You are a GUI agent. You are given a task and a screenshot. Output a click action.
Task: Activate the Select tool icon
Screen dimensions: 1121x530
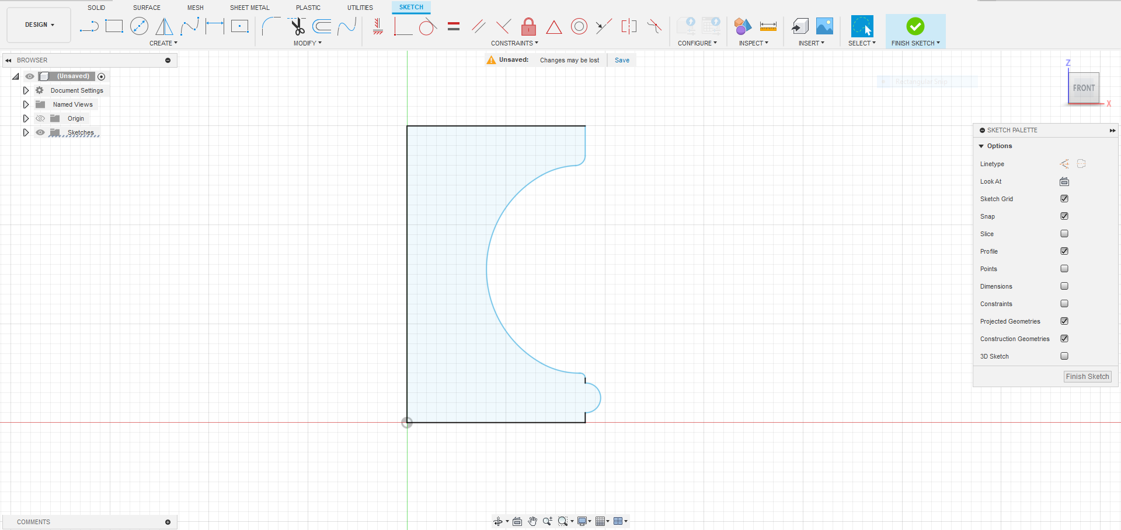pyautogui.click(x=862, y=26)
